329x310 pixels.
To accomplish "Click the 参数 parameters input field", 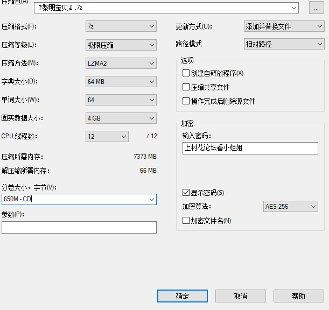I will [x=79, y=228].
